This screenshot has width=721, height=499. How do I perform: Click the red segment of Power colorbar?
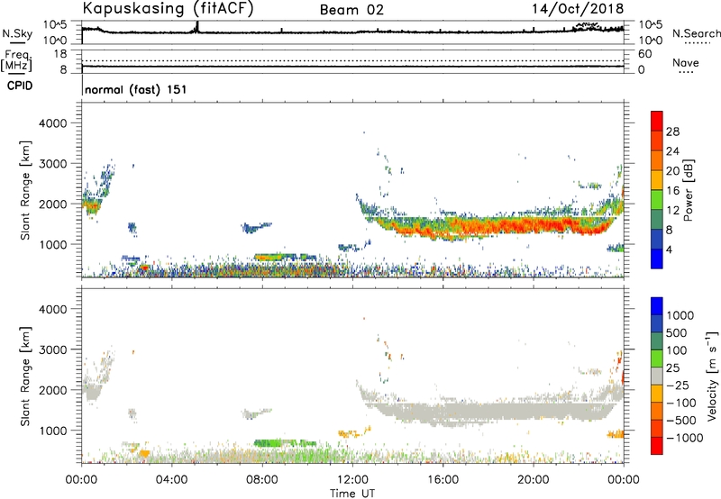click(657, 121)
